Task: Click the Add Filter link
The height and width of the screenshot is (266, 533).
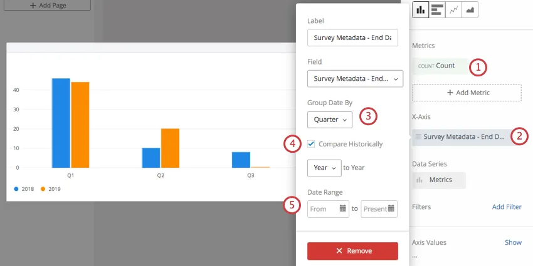Action: [507, 207]
